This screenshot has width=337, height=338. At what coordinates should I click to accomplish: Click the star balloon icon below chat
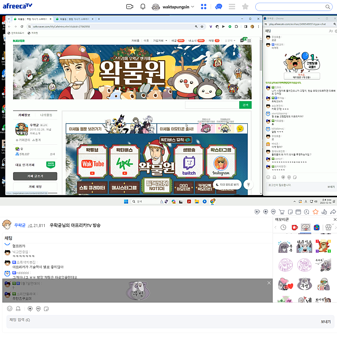[x=30, y=309]
